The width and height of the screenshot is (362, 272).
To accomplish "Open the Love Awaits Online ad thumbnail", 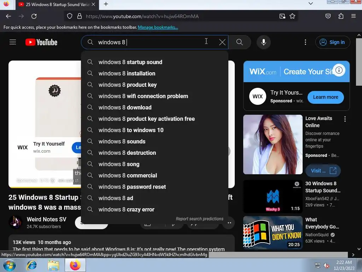I will (273, 144).
